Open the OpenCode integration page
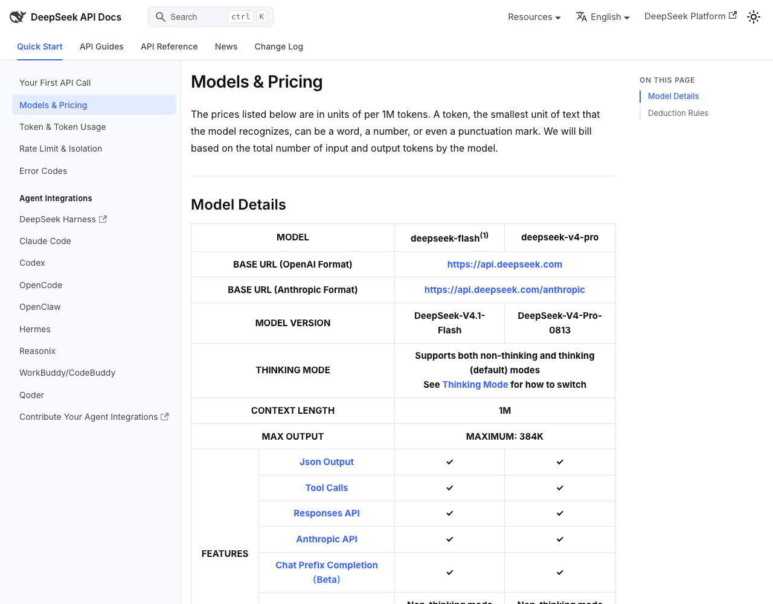The height and width of the screenshot is (604, 773). [x=94, y=285]
